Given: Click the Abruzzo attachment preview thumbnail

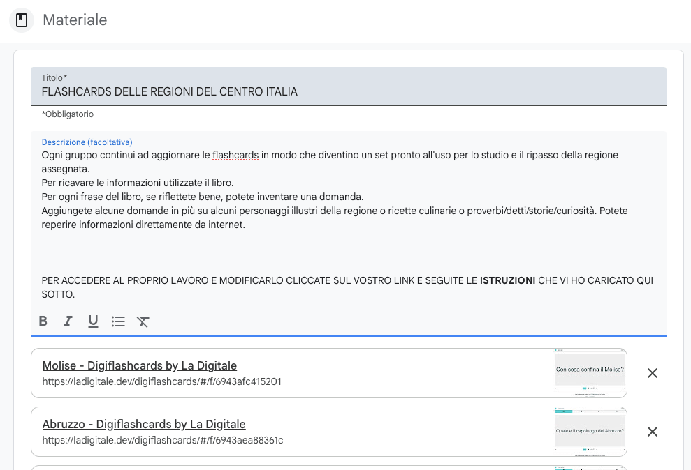Looking at the screenshot, I should pyautogui.click(x=589, y=432).
